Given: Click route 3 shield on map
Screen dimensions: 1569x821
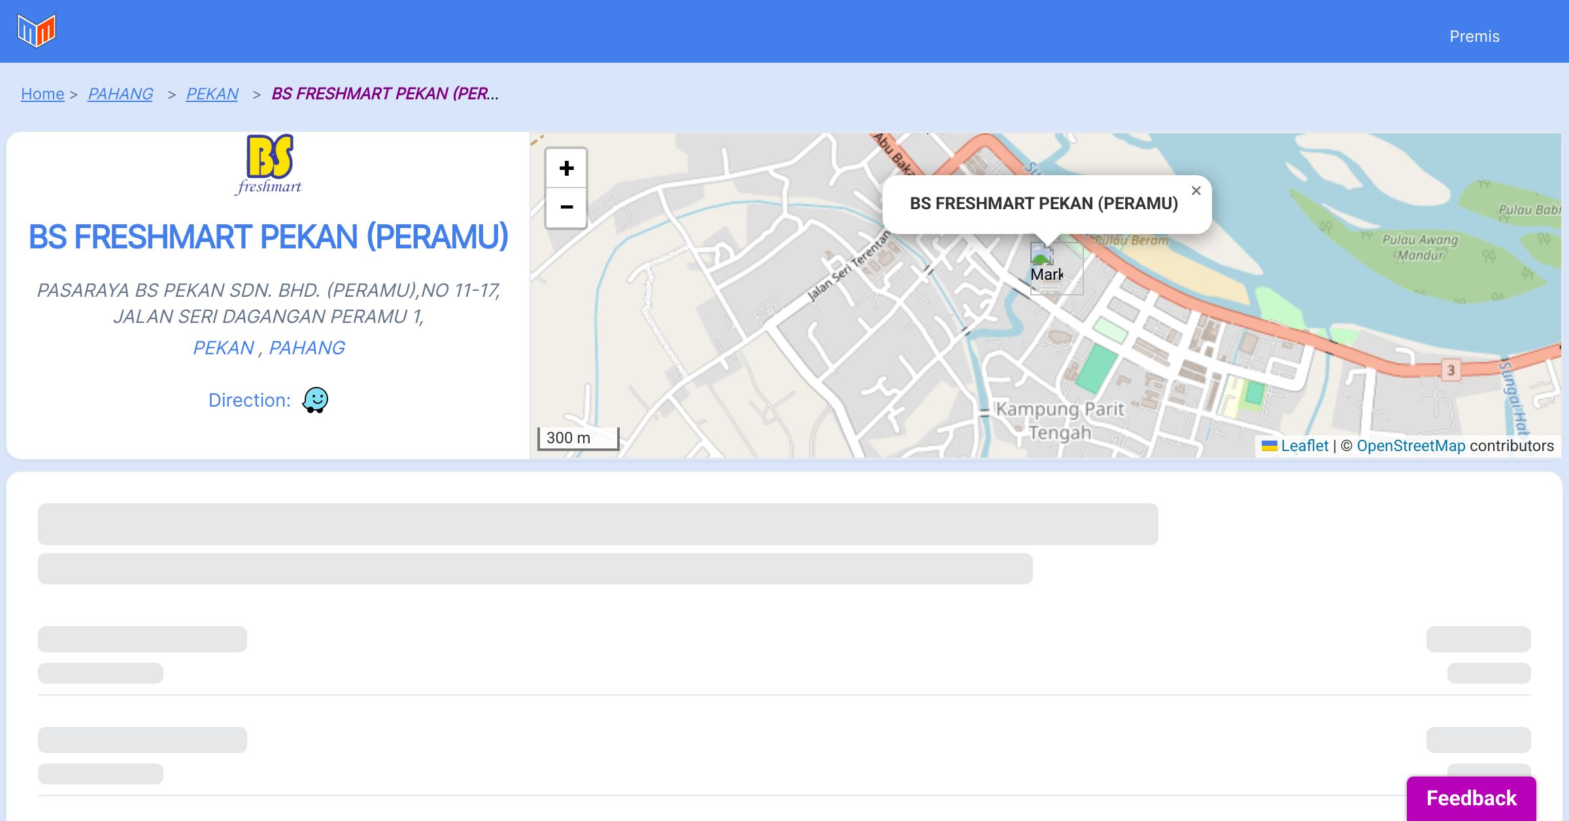Looking at the screenshot, I should [x=1451, y=370].
